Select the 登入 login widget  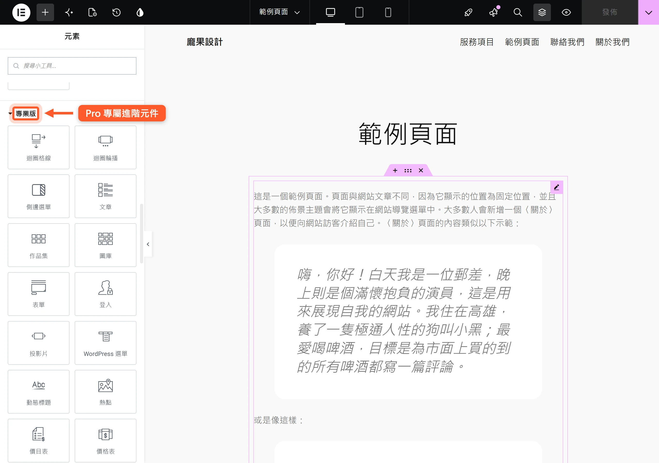coord(105,294)
